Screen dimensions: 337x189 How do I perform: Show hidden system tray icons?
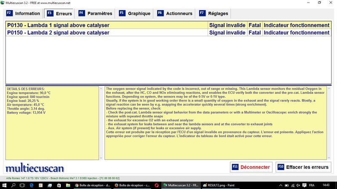tap(281, 185)
